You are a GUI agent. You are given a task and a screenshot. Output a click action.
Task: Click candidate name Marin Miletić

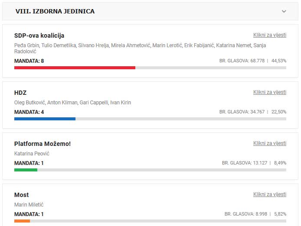tap(29, 205)
